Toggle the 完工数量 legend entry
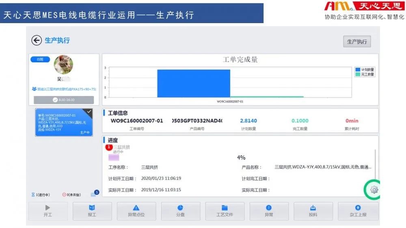 pos(365,74)
